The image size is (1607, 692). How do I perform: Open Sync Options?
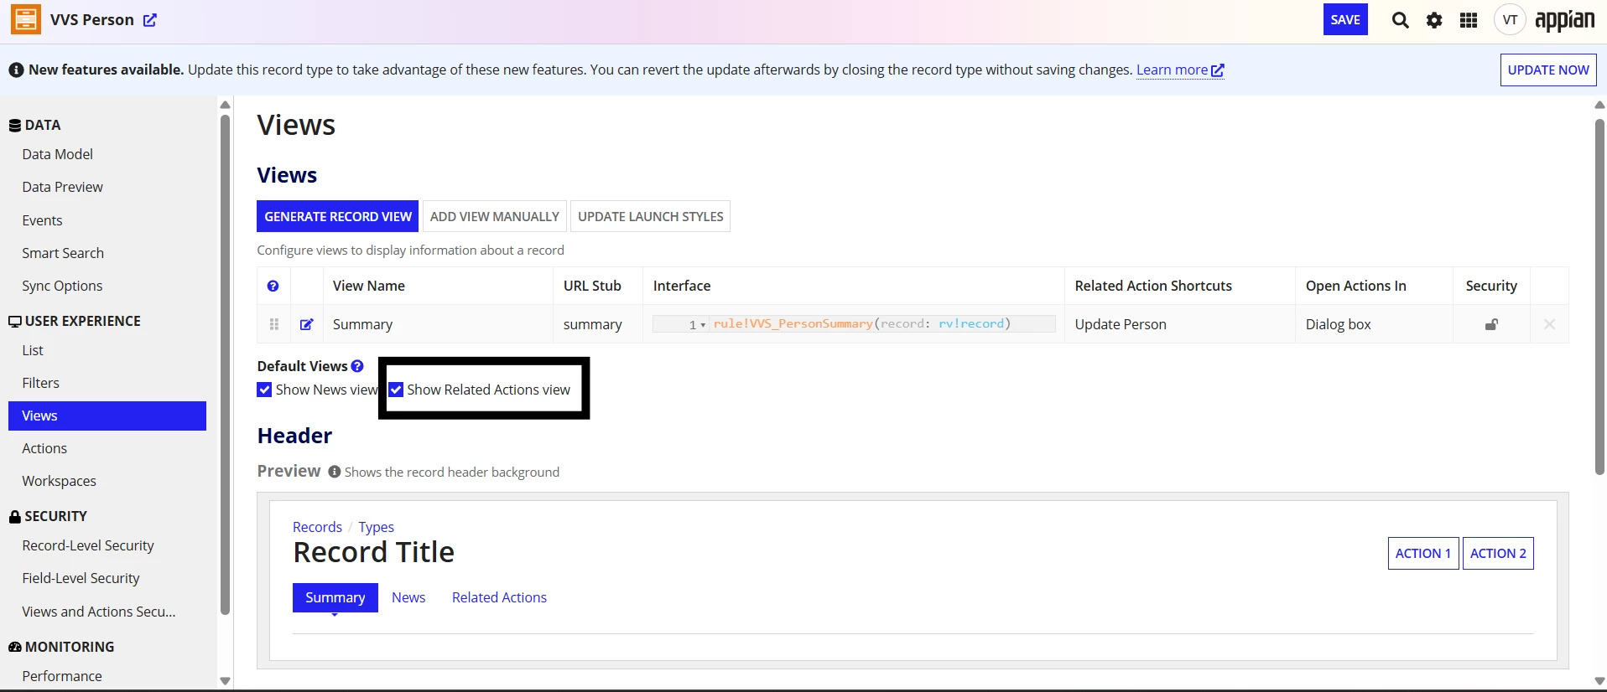62,286
